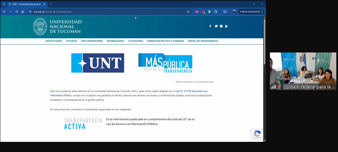Click Finalizar actualización button
Image resolution: width=338 pixels, height=152 pixels.
[250, 12]
